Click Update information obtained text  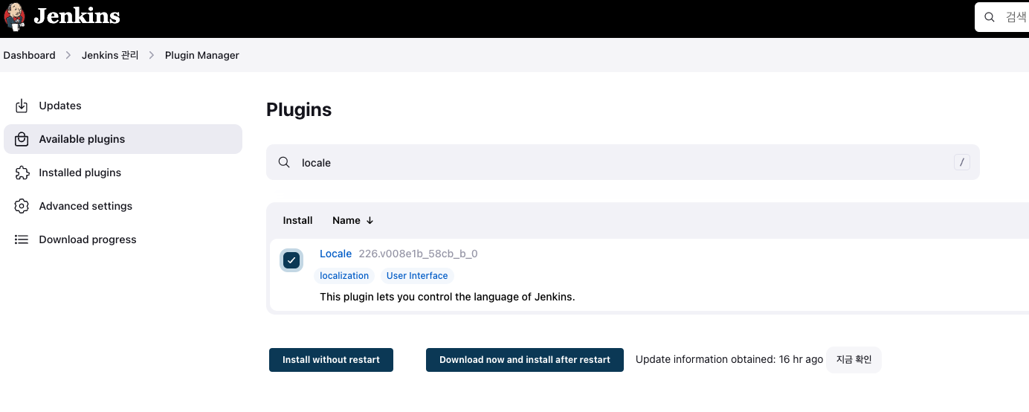(x=729, y=359)
